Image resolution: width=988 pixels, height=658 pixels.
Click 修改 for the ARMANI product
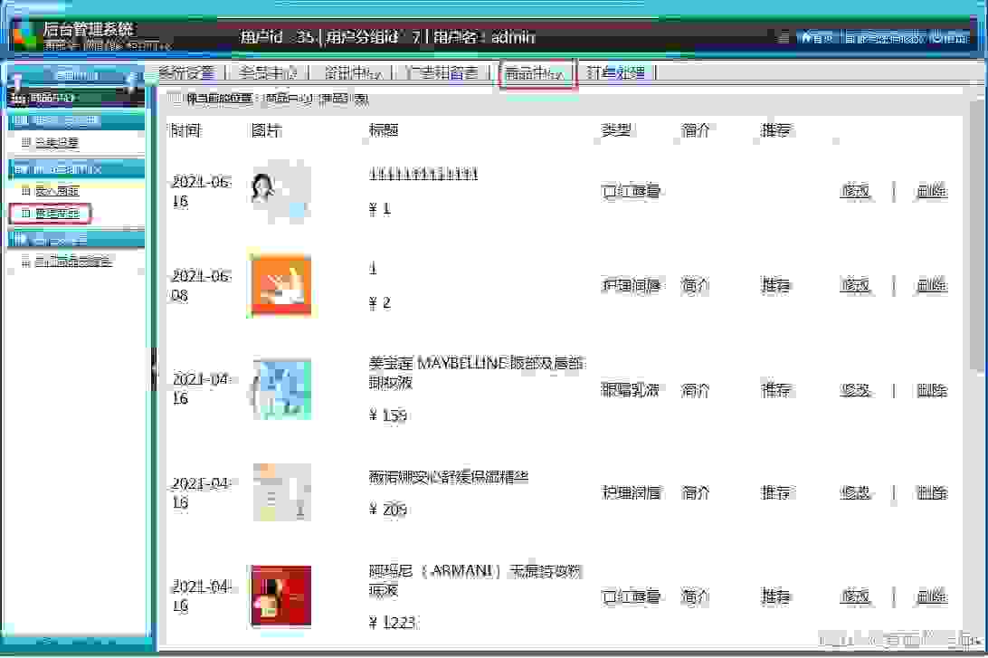tap(855, 596)
